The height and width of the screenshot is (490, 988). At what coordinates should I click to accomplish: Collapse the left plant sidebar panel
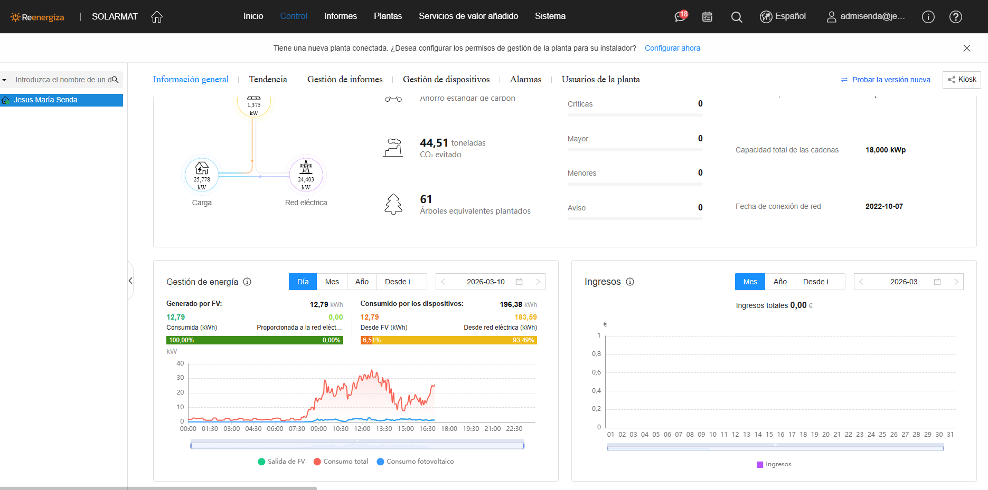coord(130,281)
